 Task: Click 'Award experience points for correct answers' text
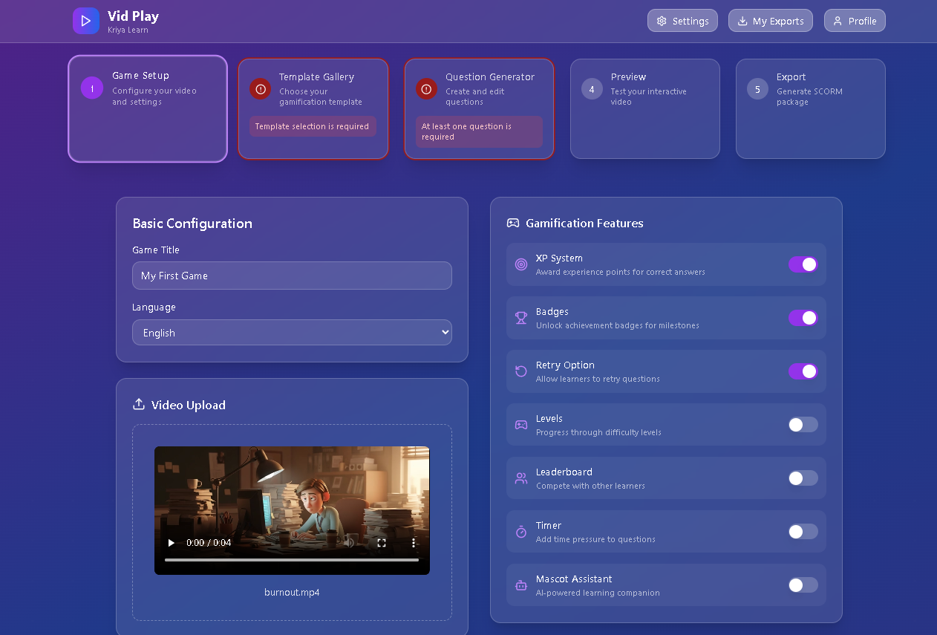(621, 272)
